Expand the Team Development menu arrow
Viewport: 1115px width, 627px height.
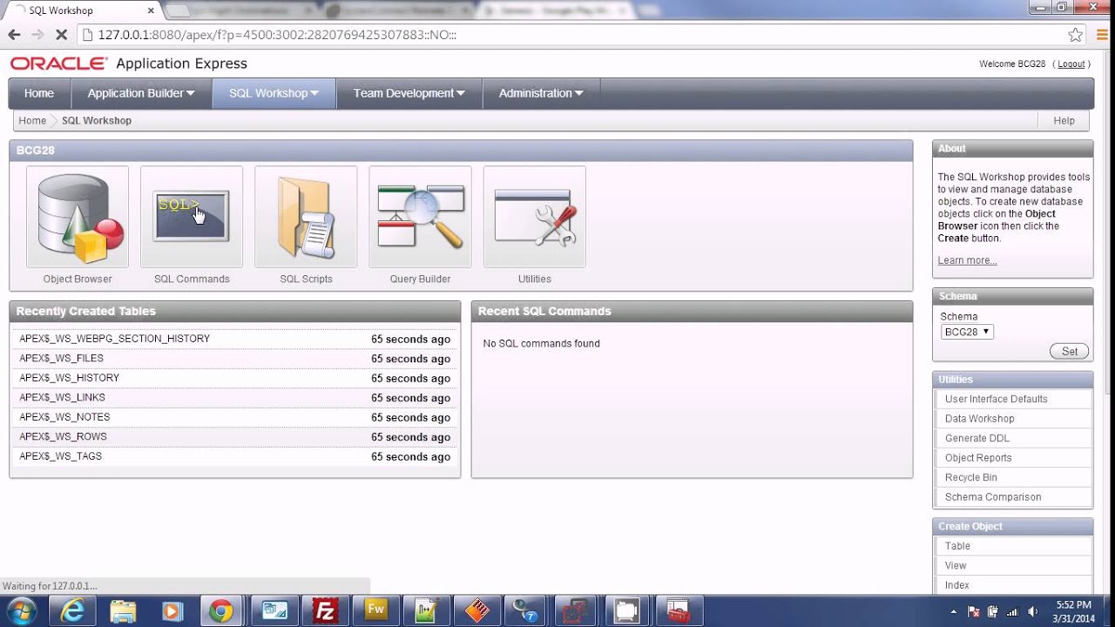(x=461, y=93)
